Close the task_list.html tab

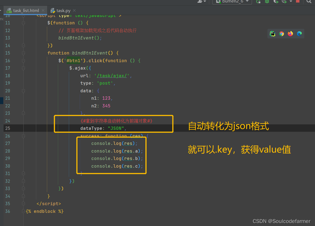[43, 10]
